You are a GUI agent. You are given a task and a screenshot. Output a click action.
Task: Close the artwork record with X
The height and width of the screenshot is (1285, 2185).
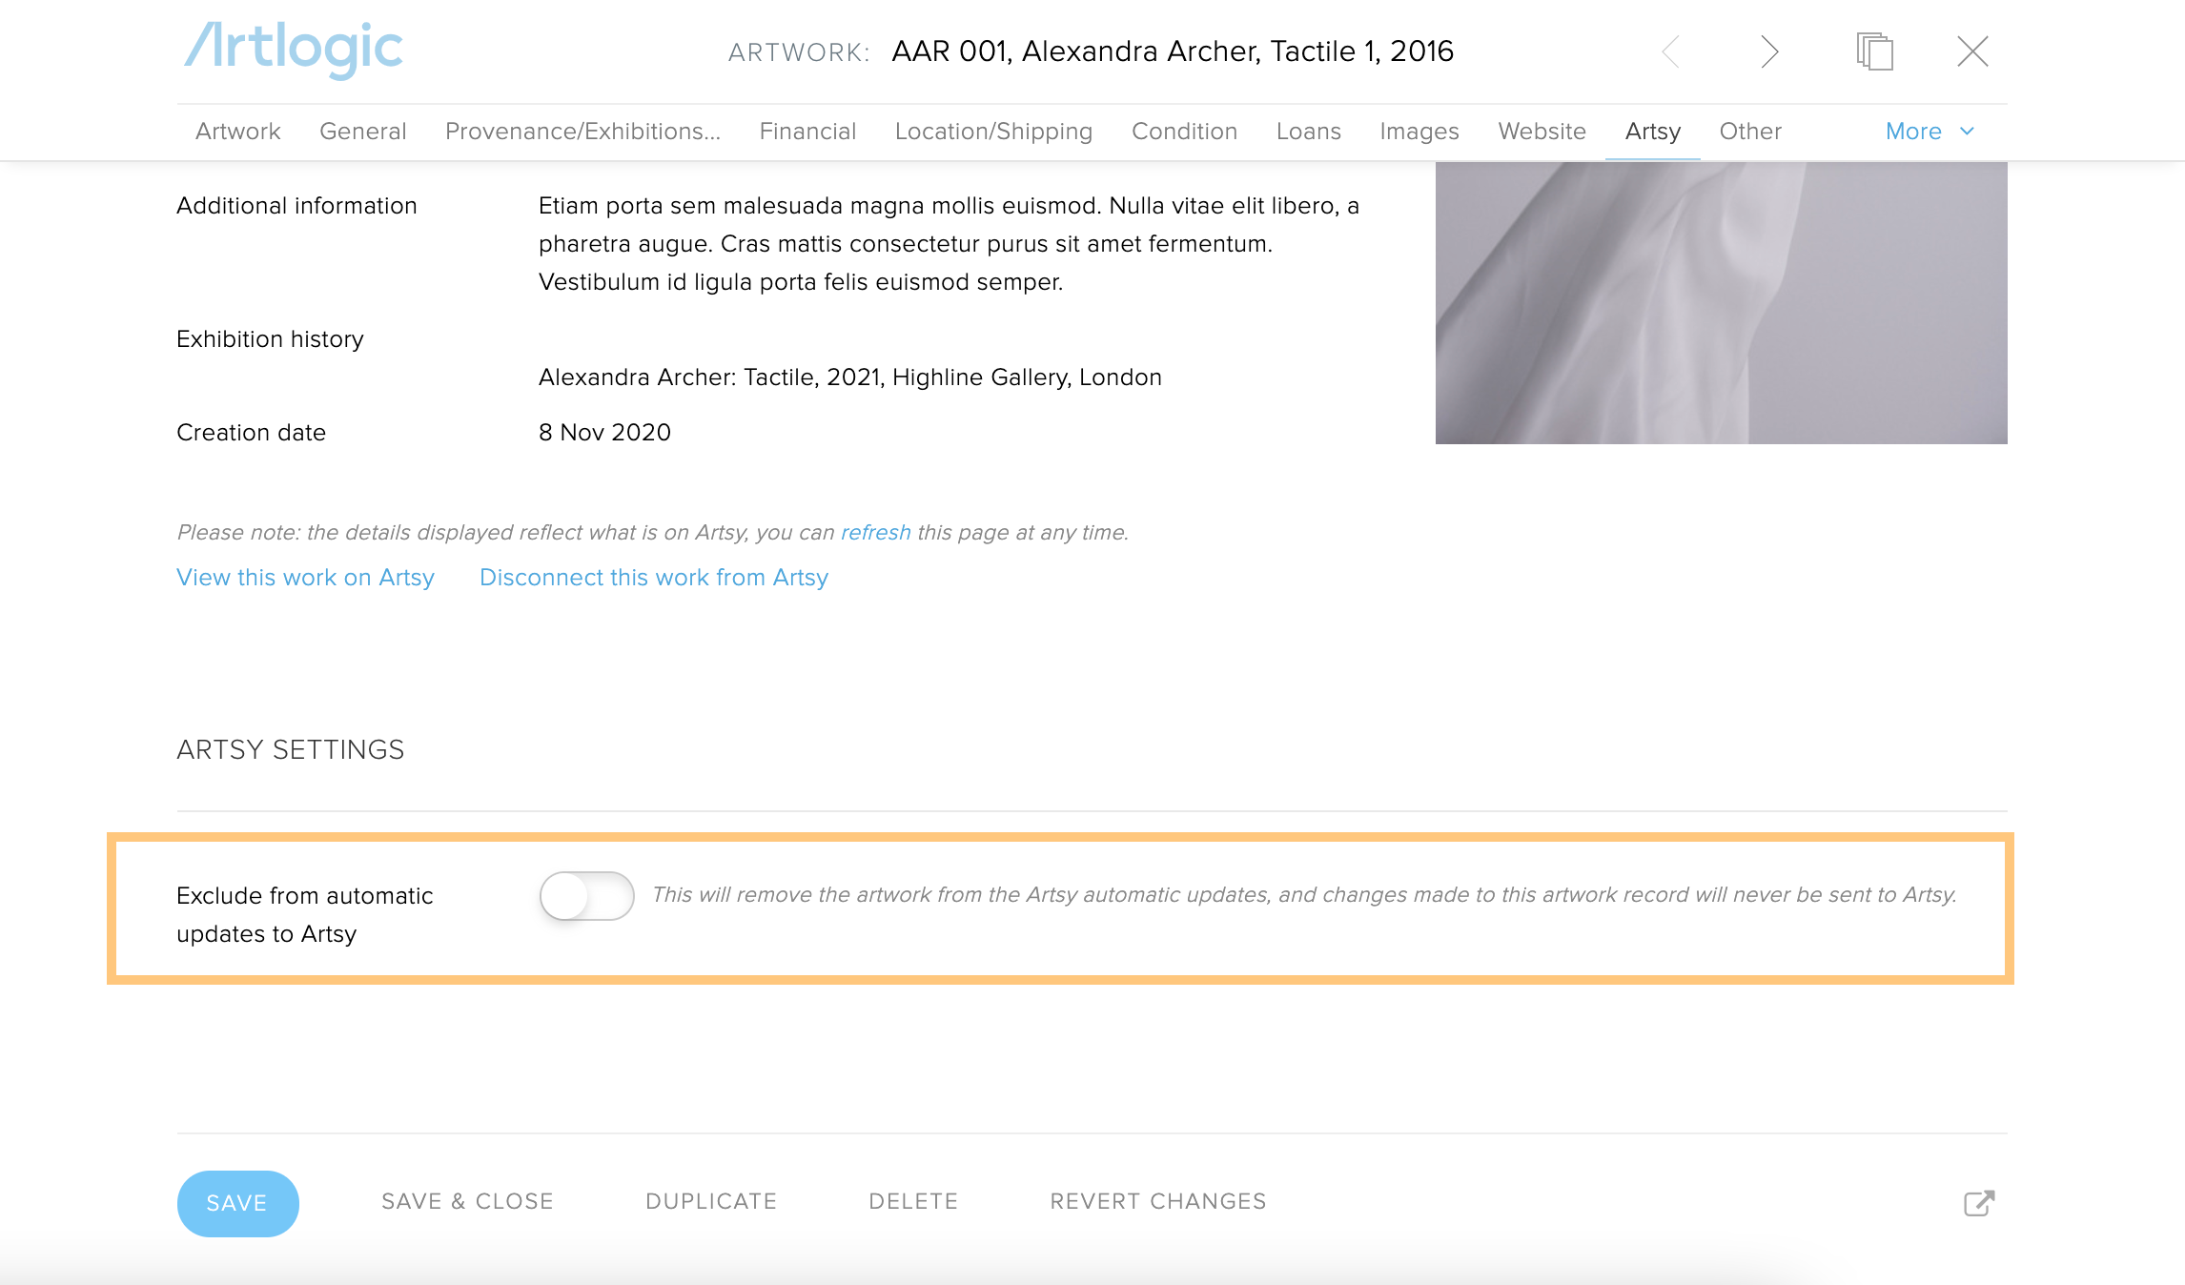pos(1972,51)
